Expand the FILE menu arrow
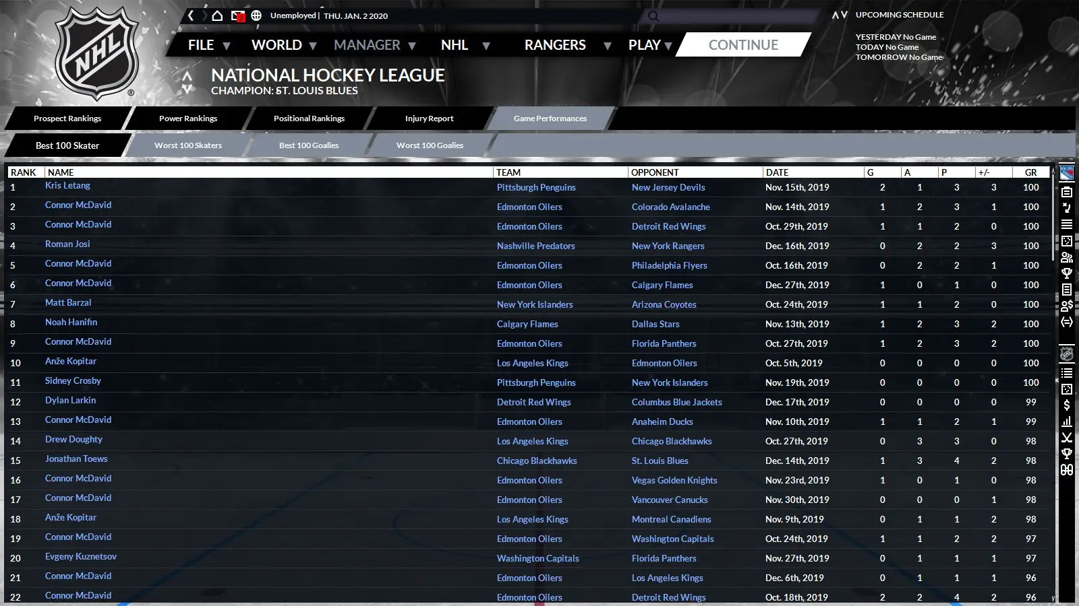This screenshot has width=1079, height=606. coord(227,46)
